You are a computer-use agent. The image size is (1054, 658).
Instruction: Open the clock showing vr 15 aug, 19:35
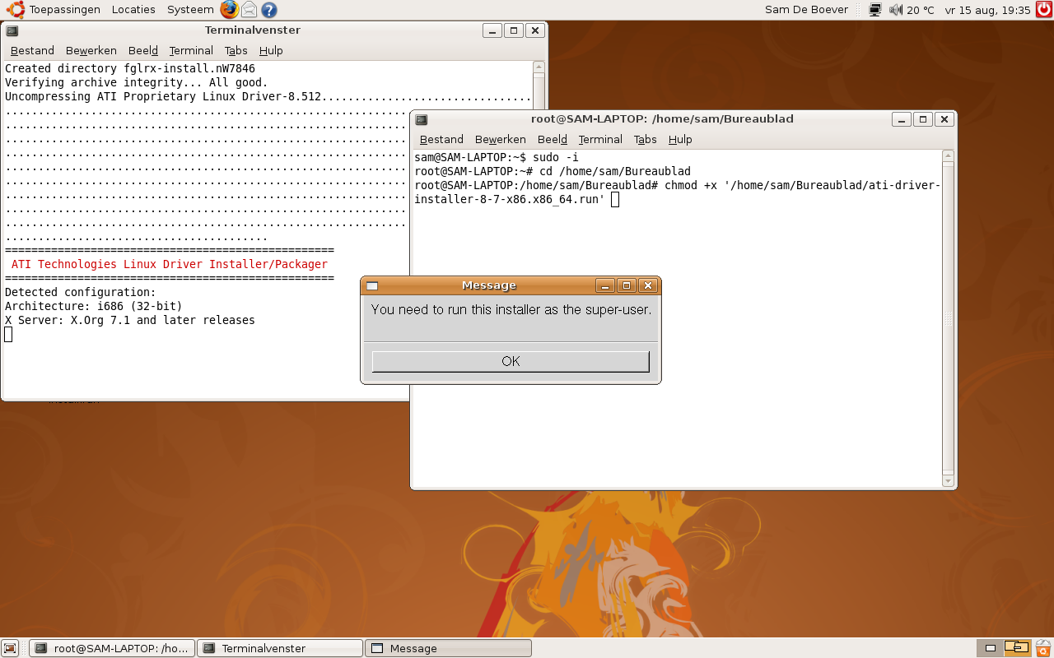click(987, 10)
